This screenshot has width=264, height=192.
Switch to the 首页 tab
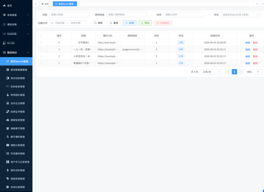pos(46,4)
